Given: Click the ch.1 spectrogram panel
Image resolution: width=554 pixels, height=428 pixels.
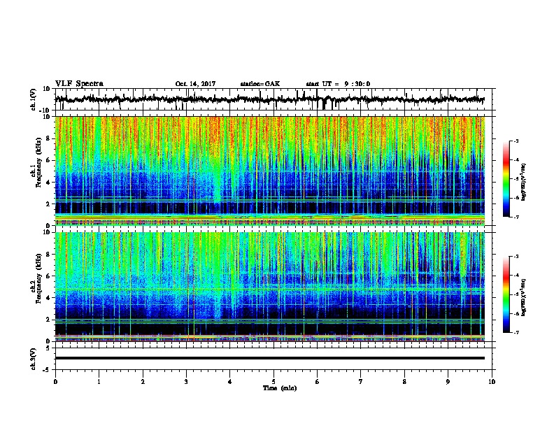Looking at the screenshot, I should coord(270,171).
